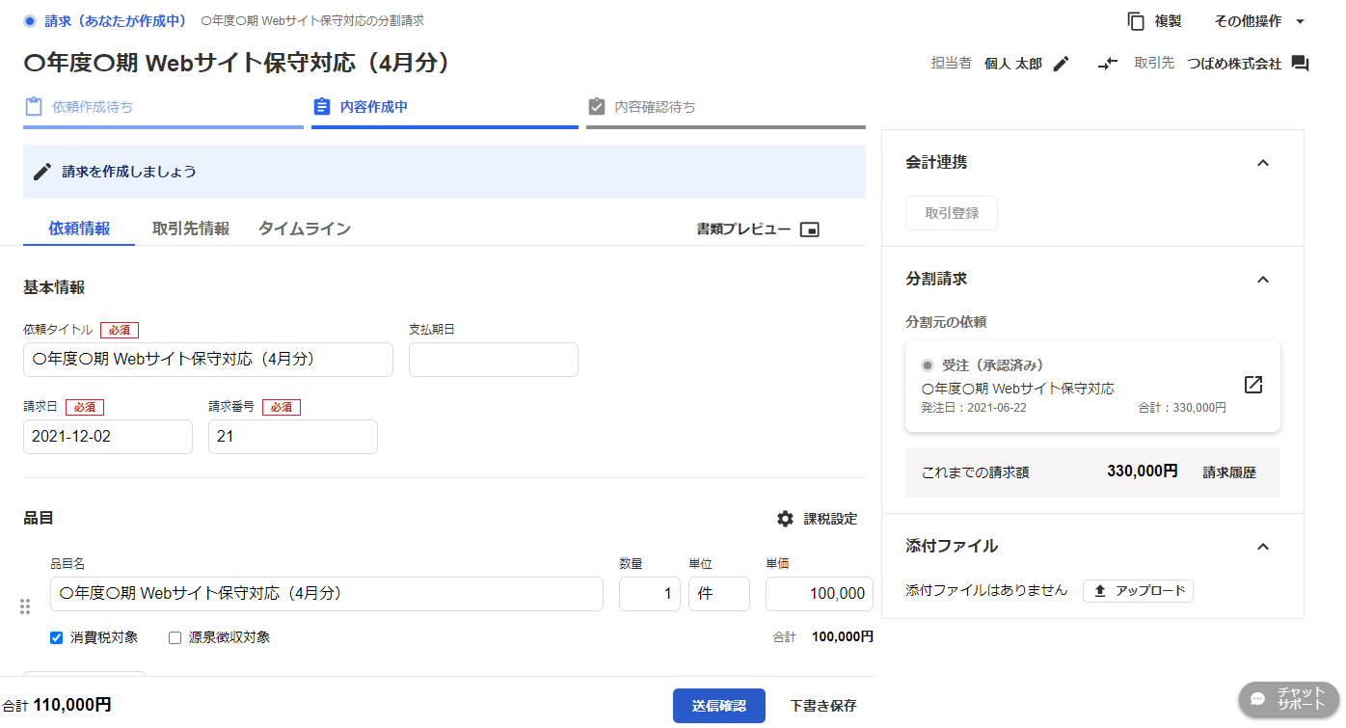
Task: Uncheck the 消費税対象 checkbox
Action: [56, 637]
